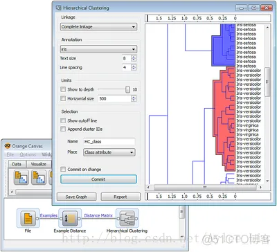Image resolution: width=277 pixels, height=252 pixels.
Task: Open the Place Class attribute dropdown
Action: click(x=109, y=152)
